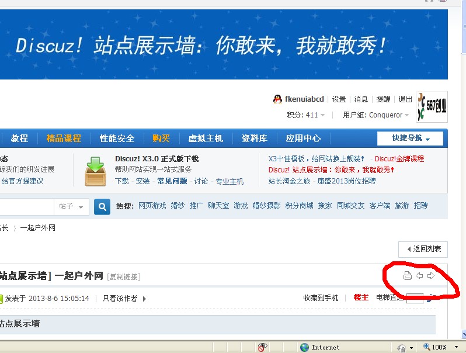This screenshot has width=466, height=353.
Task: Open the 性能安全 navigation tab
Action: [x=117, y=139]
